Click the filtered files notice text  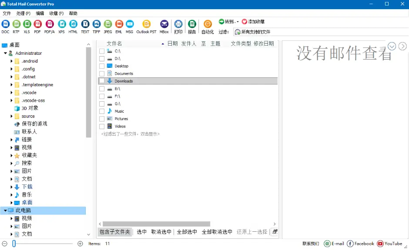(x=131, y=134)
